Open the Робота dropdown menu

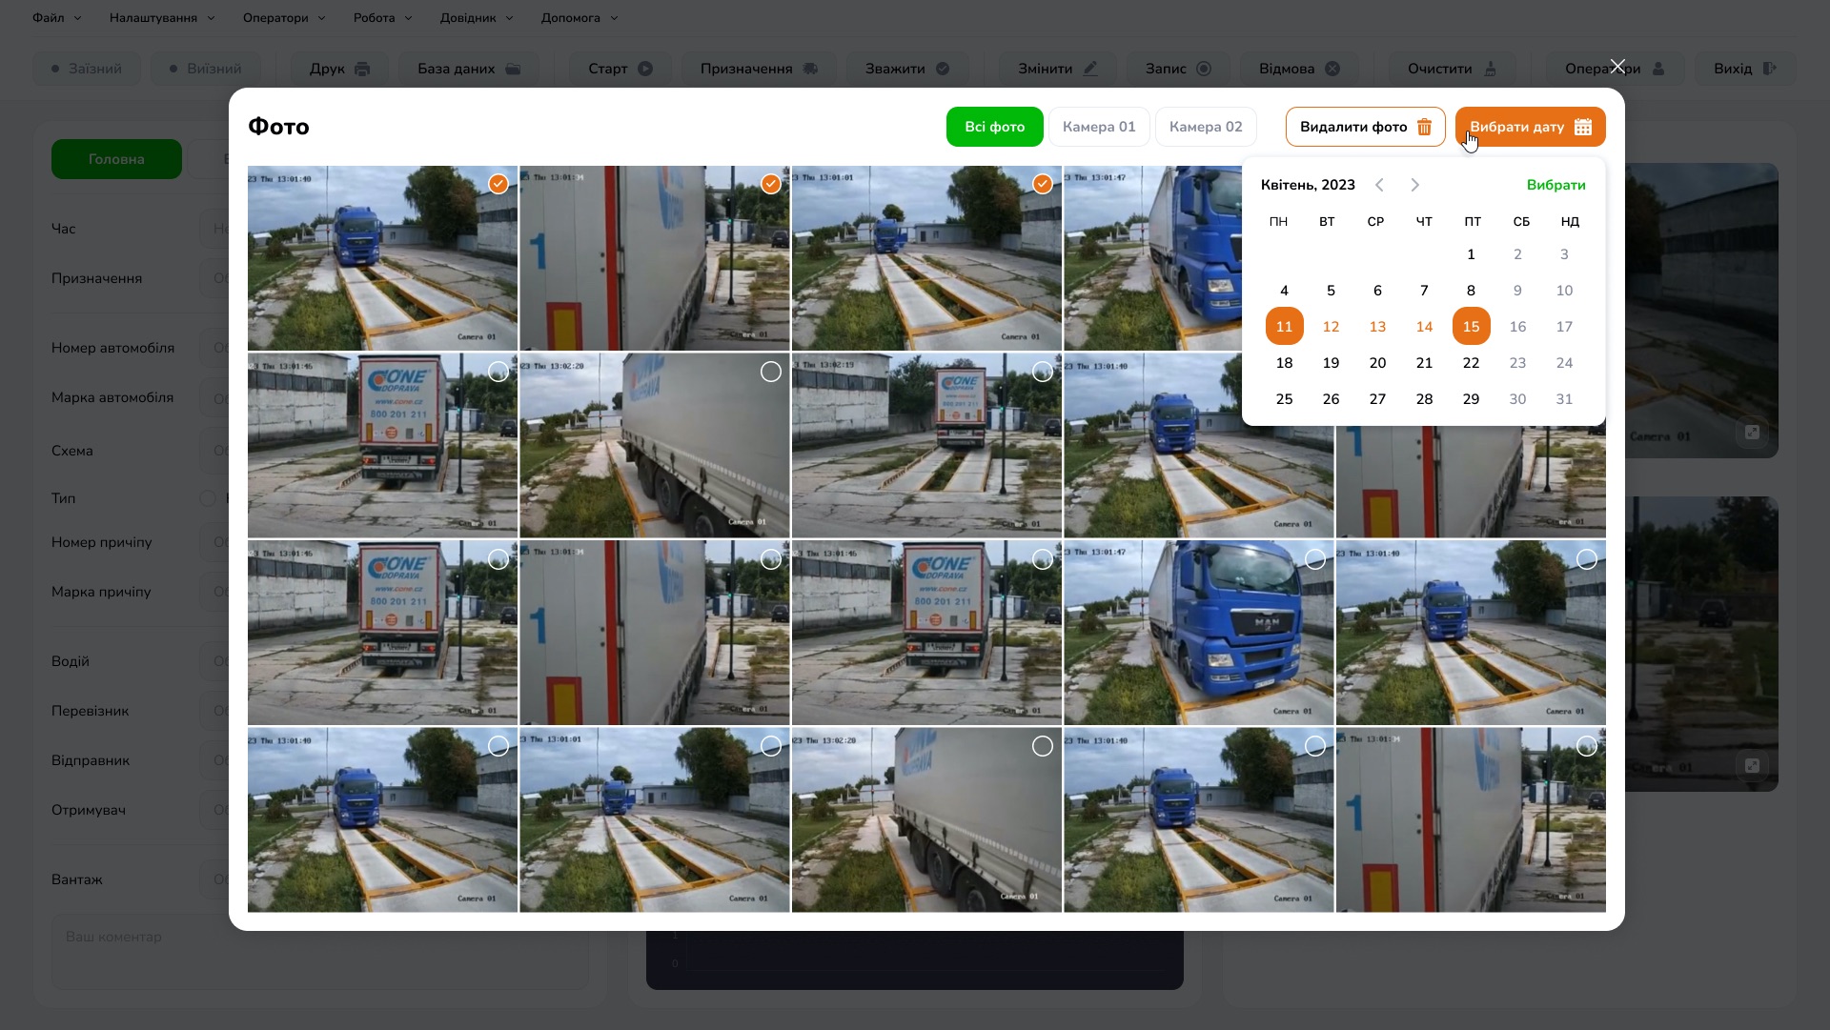[382, 18]
